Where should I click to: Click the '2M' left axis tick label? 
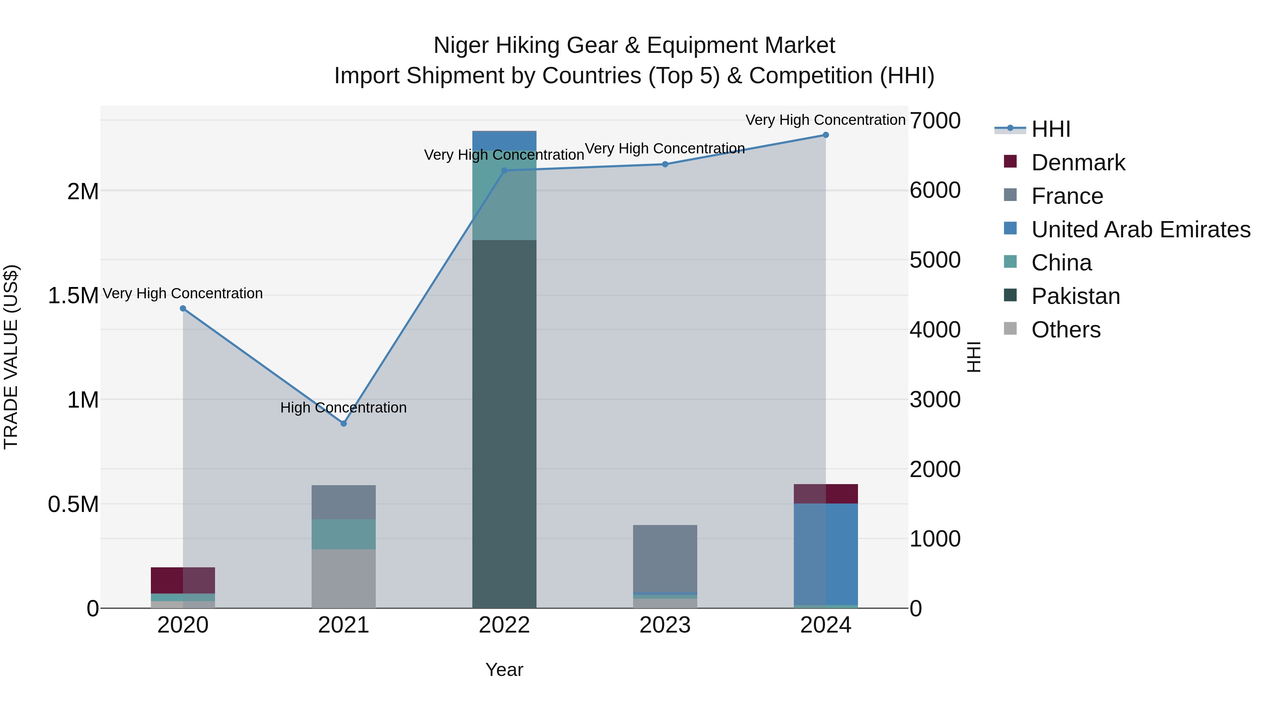83,191
